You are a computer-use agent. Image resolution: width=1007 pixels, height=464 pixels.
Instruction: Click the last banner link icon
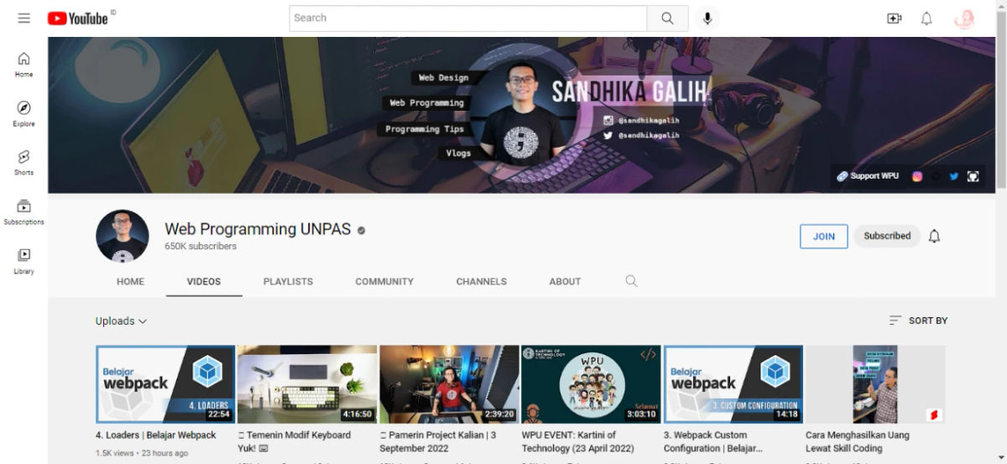(973, 176)
